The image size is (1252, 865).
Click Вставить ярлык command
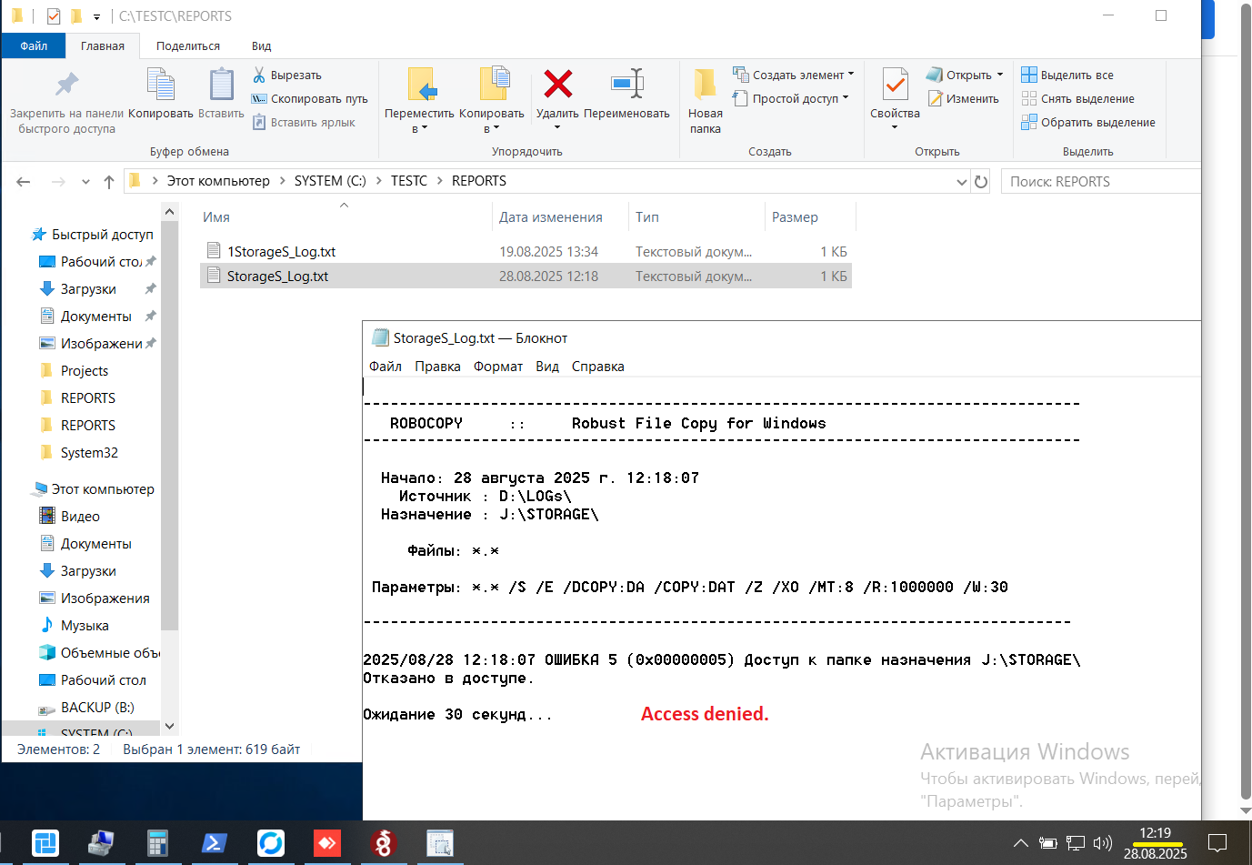(x=303, y=123)
